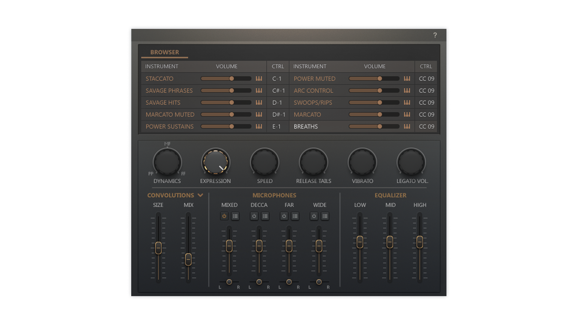Select the Savage Phrases instrument
The height and width of the screenshot is (325, 578).
pos(169,91)
